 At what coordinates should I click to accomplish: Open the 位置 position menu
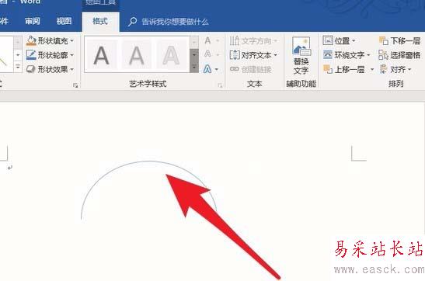point(339,41)
